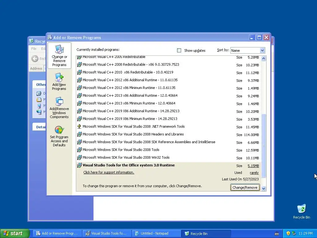Select Visual C++ 2013 x86 Minimum Runtime text
Image resolution: width=317 pixels, height=238 pixels.
(129, 103)
